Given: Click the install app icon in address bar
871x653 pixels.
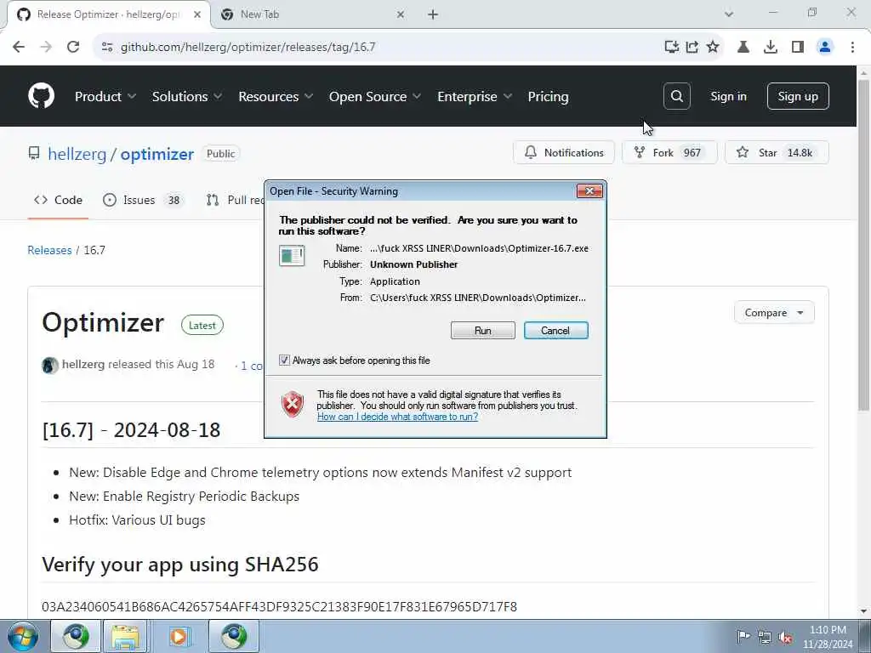Looking at the screenshot, I should click(672, 47).
